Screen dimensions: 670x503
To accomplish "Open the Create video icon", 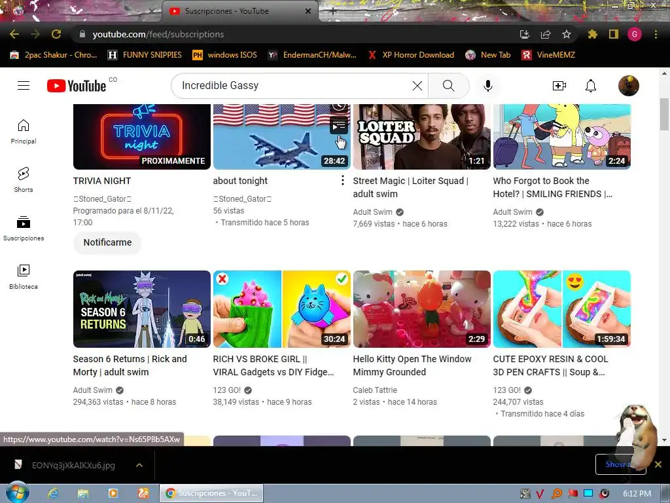I will [559, 86].
